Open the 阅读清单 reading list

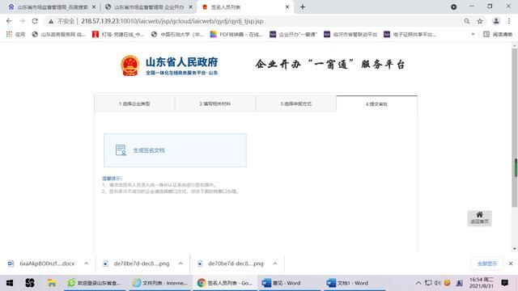tap(498, 34)
